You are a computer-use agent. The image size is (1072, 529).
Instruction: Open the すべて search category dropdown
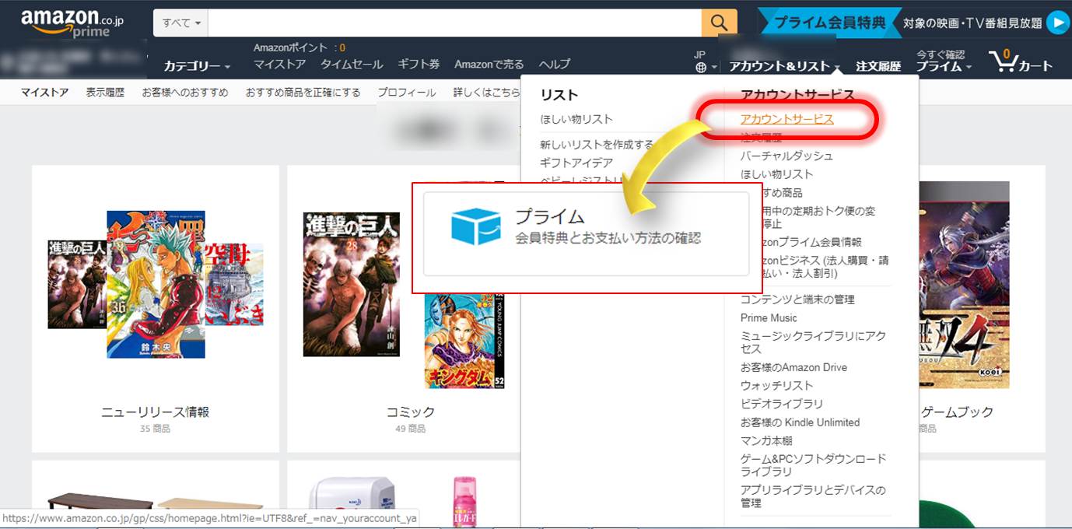(x=181, y=23)
